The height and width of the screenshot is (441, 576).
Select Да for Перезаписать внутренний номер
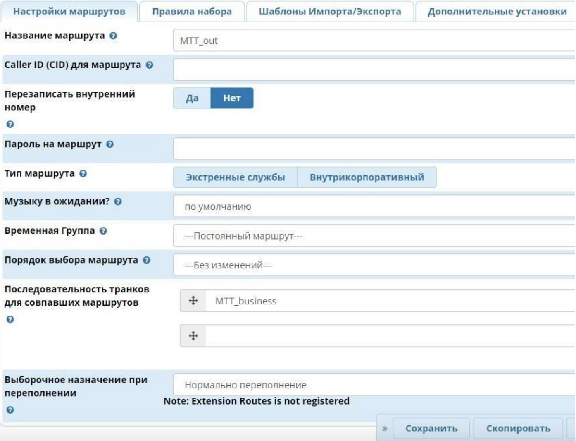[x=192, y=98]
